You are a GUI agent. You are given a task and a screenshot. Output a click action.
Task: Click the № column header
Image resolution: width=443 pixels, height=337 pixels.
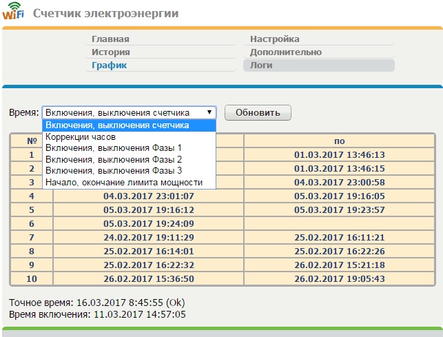point(32,141)
